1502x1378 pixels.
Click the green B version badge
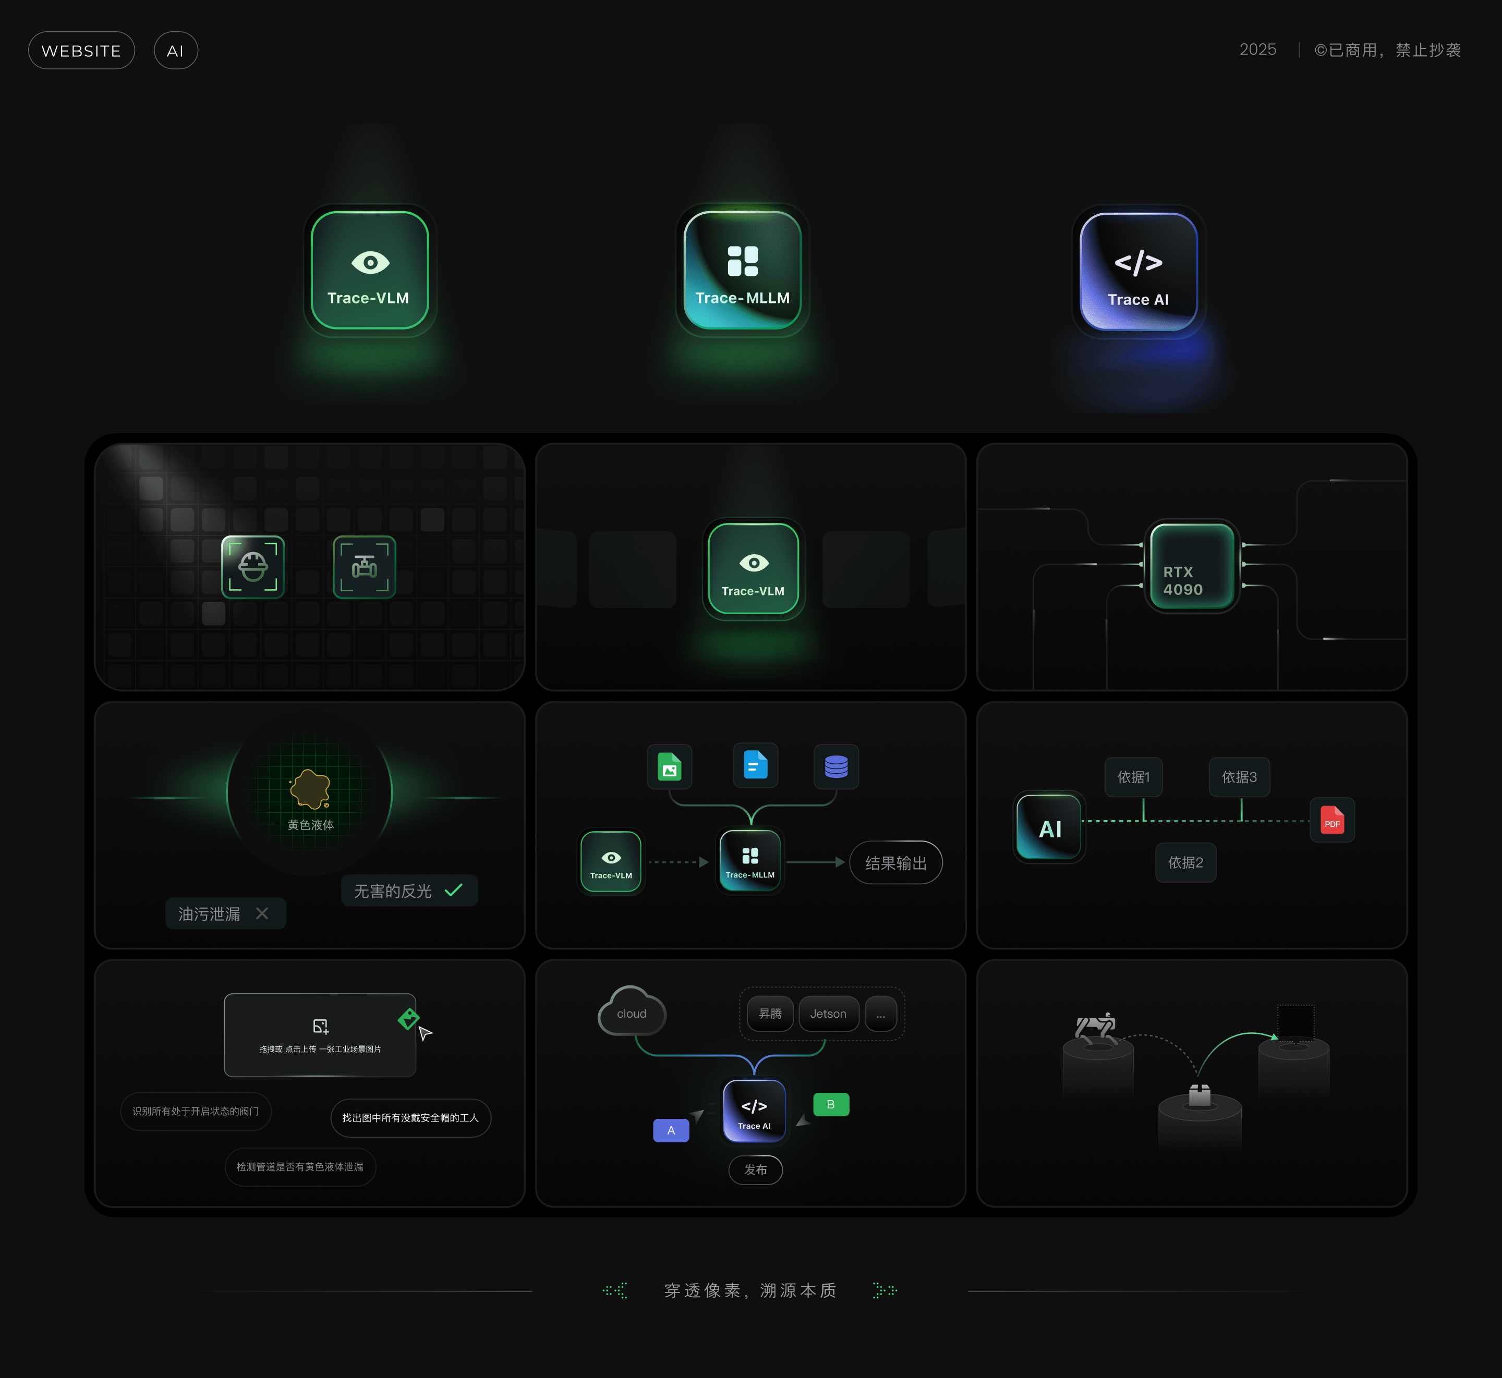click(x=831, y=1104)
